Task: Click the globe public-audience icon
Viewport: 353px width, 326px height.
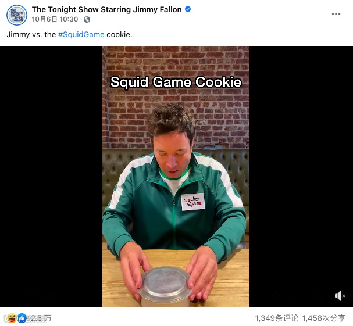Action: click(x=87, y=20)
